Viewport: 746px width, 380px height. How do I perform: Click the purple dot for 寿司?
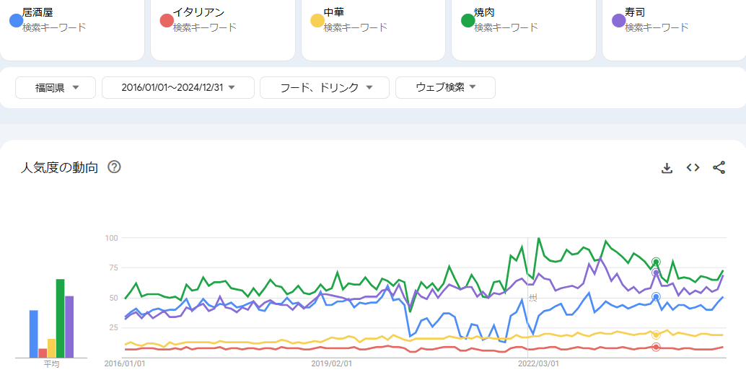click(x=618, y=20)
